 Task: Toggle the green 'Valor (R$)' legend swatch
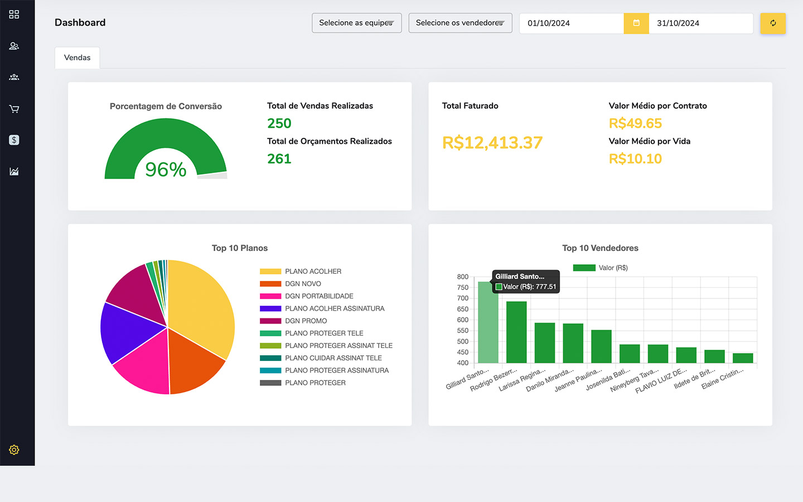coord(584,268)
